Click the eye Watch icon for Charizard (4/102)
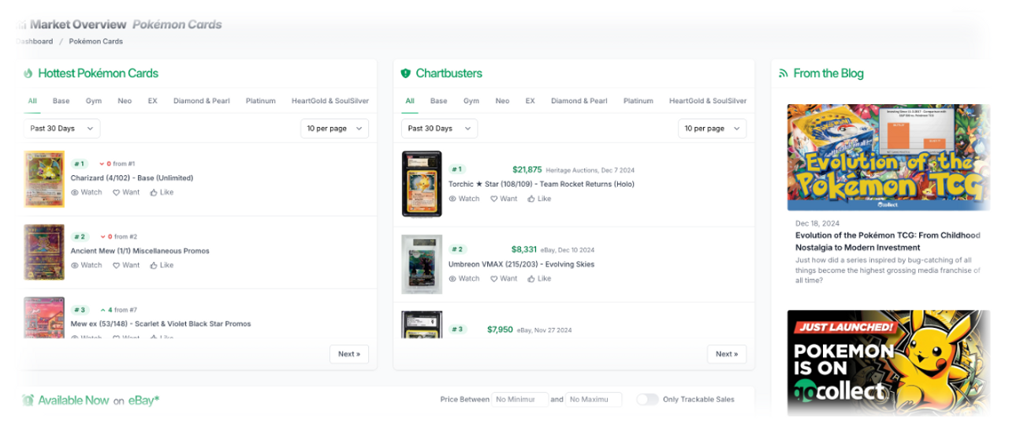1009x425 pixels. 75,192
